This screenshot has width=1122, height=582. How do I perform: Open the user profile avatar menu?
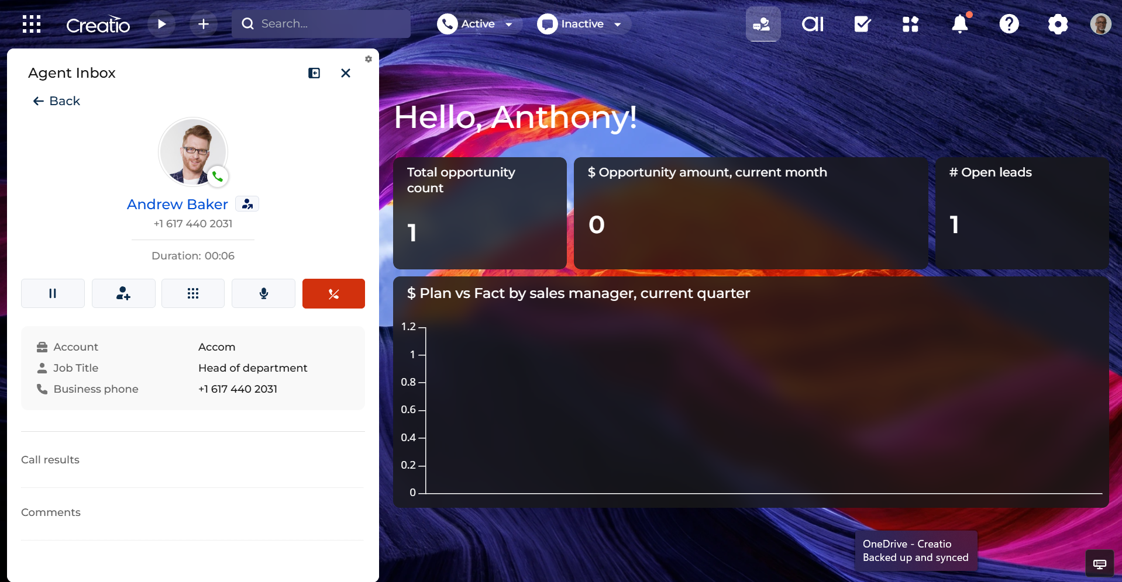tap(1100, 24)
